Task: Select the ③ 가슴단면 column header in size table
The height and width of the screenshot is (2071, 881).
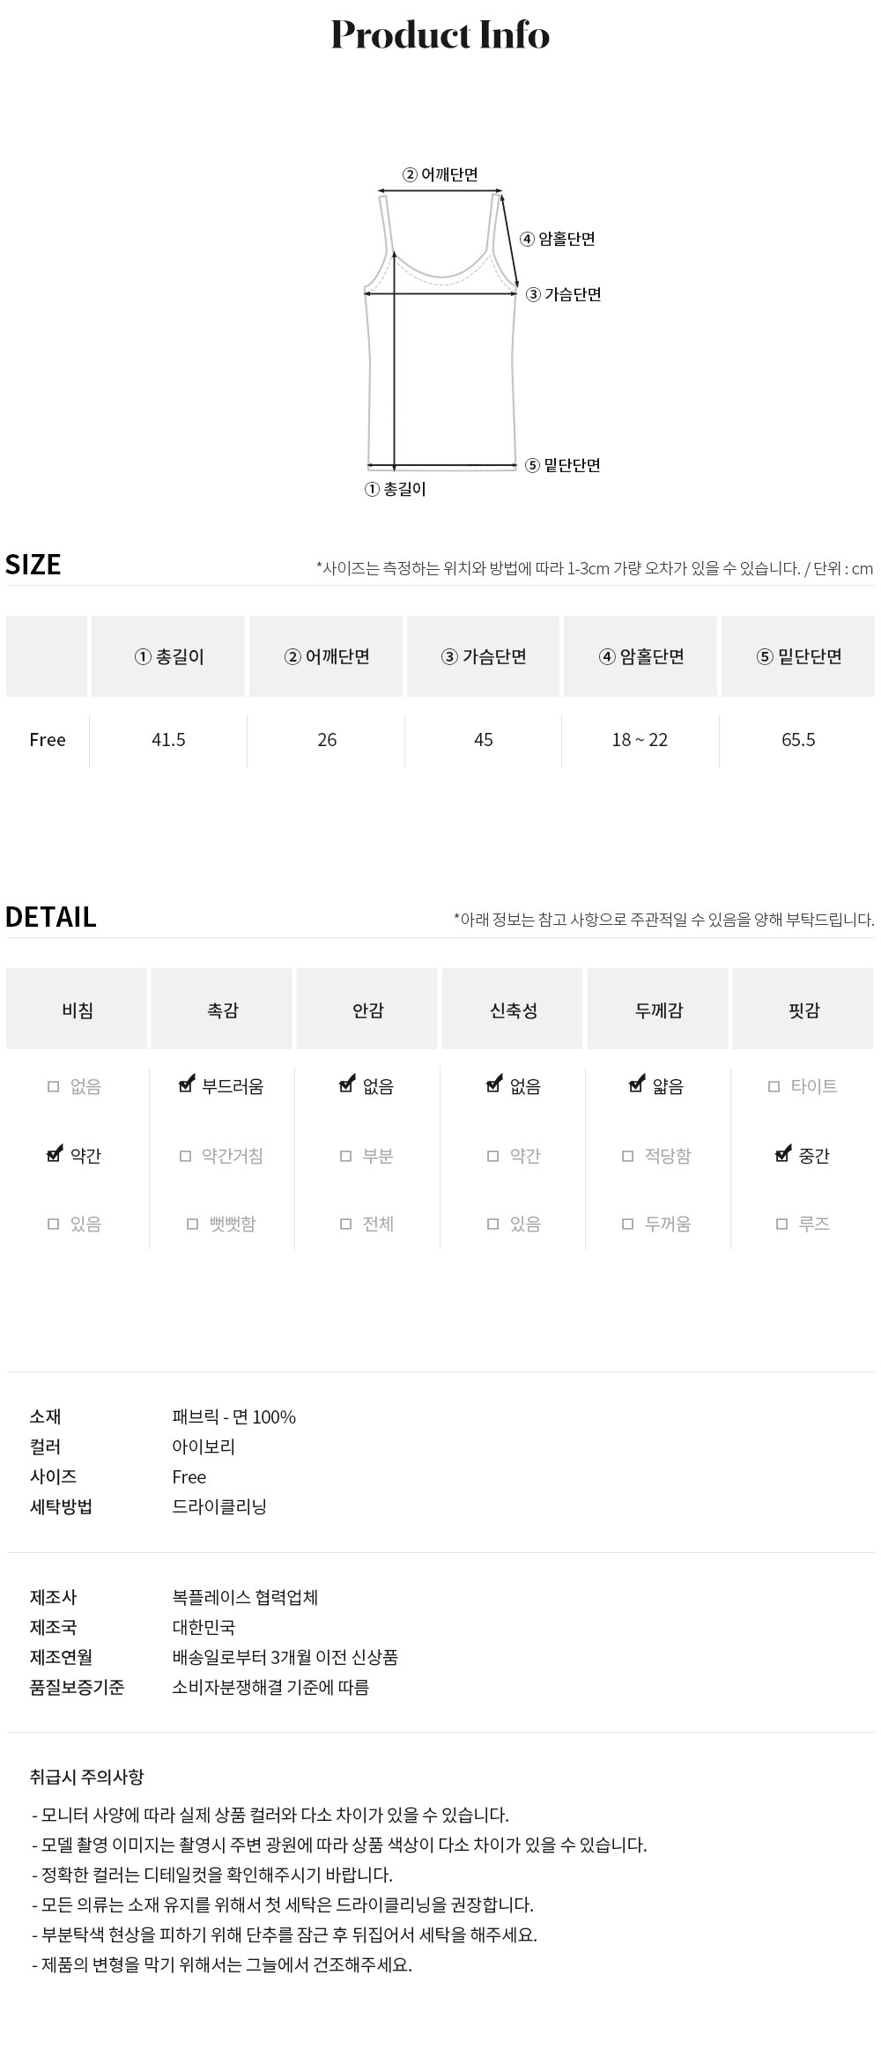Action: point(483,656)
